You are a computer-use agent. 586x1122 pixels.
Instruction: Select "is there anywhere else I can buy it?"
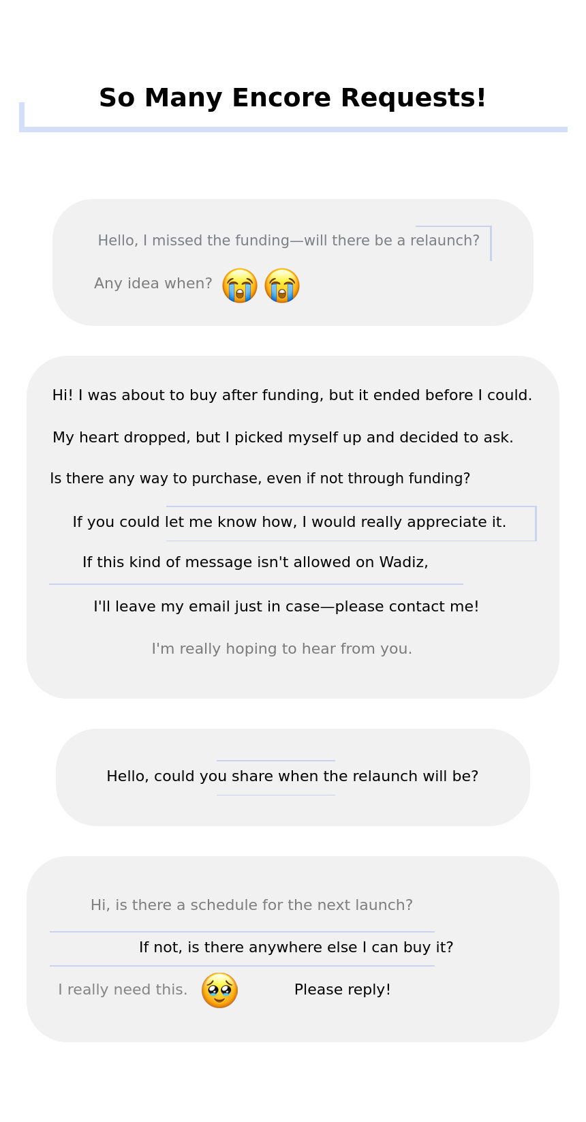pos(296,947)
